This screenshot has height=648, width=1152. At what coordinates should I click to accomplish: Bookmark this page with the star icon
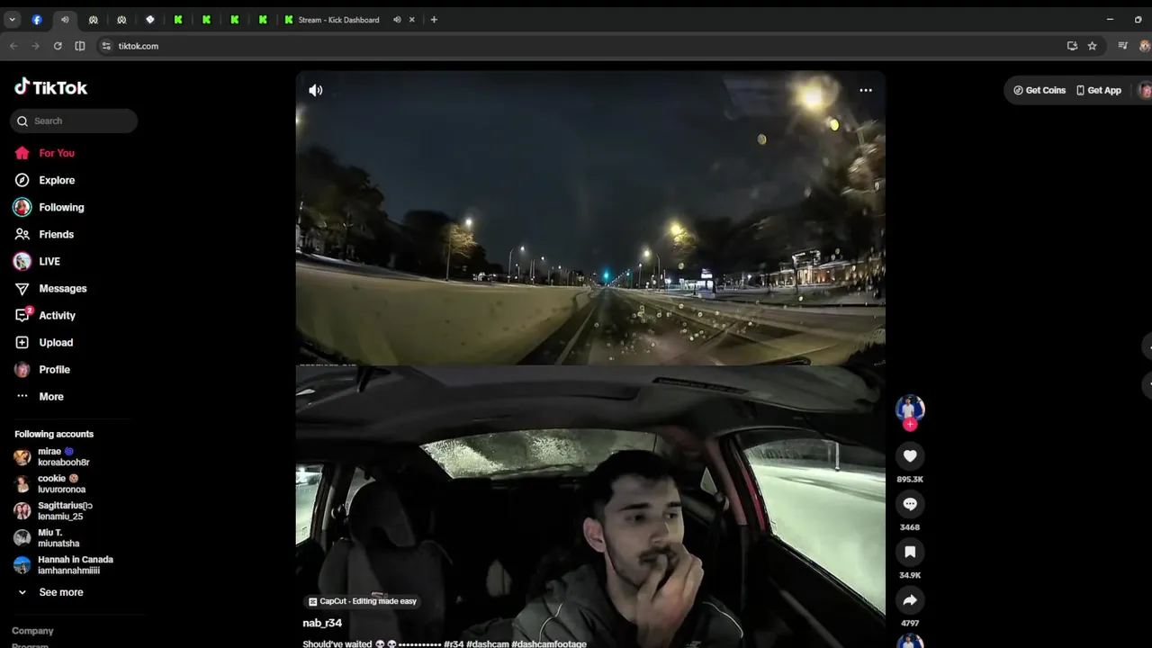[1092, 46]
